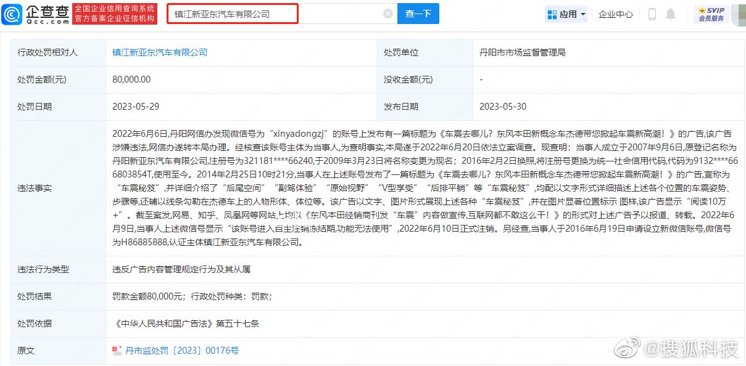Click the 处罚结果 label

[x=35, y=296]
